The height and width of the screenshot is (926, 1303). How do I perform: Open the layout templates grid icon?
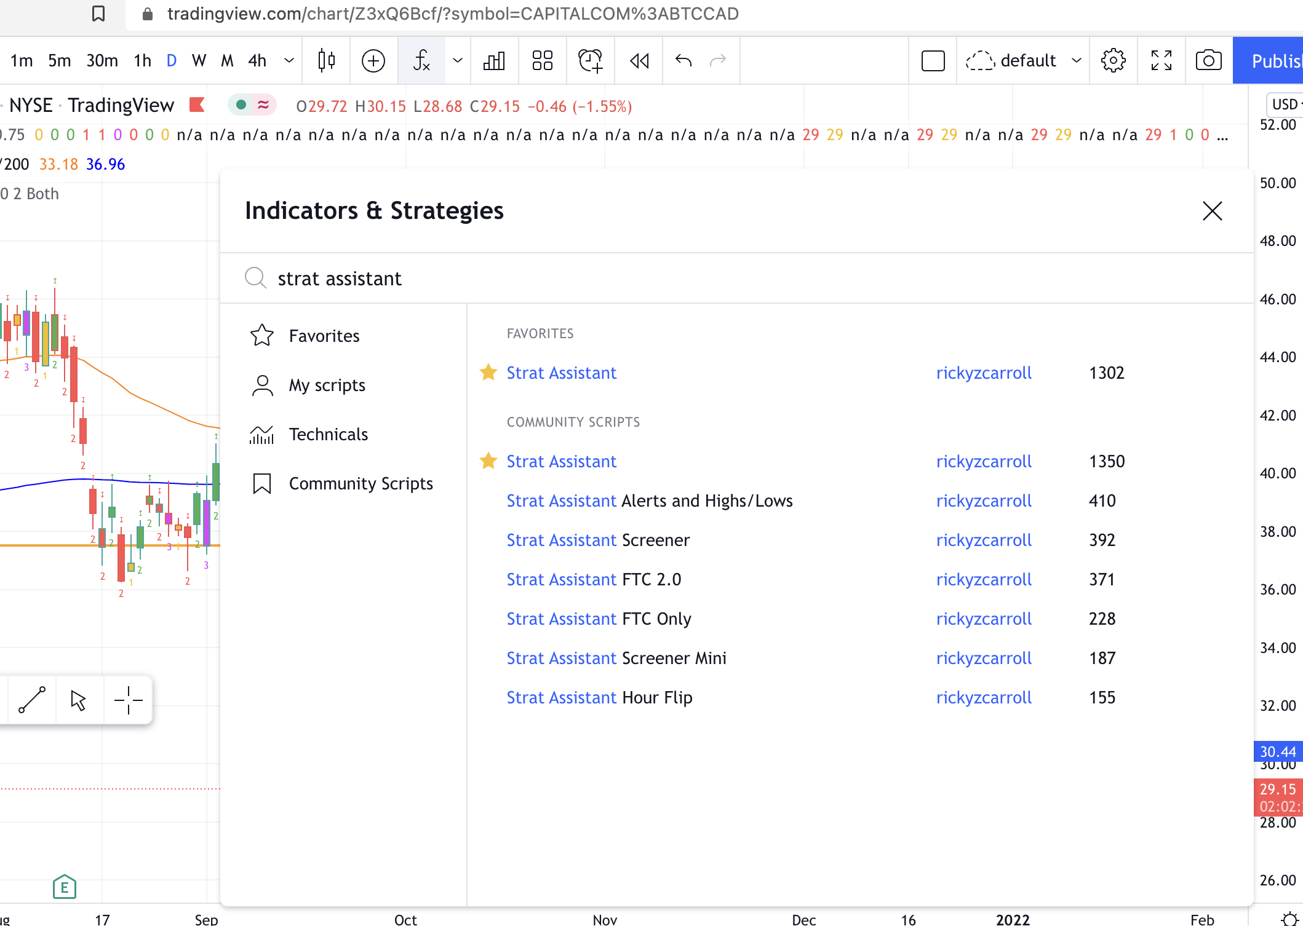[542, 60]
